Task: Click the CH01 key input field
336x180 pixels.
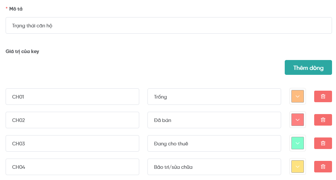Action: tap(72, 97)
